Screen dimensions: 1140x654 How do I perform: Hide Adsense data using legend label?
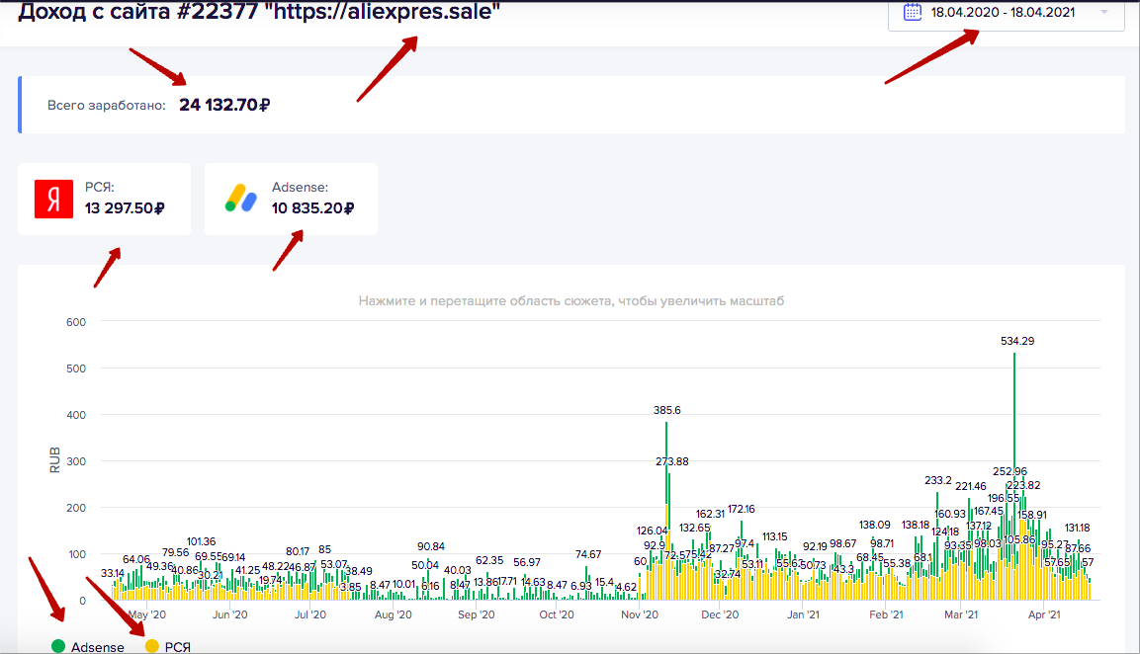tap(98, 647)
